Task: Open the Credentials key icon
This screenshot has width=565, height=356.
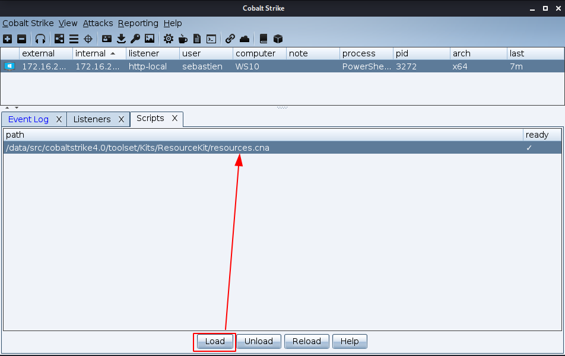Action: tap(135, 39)
